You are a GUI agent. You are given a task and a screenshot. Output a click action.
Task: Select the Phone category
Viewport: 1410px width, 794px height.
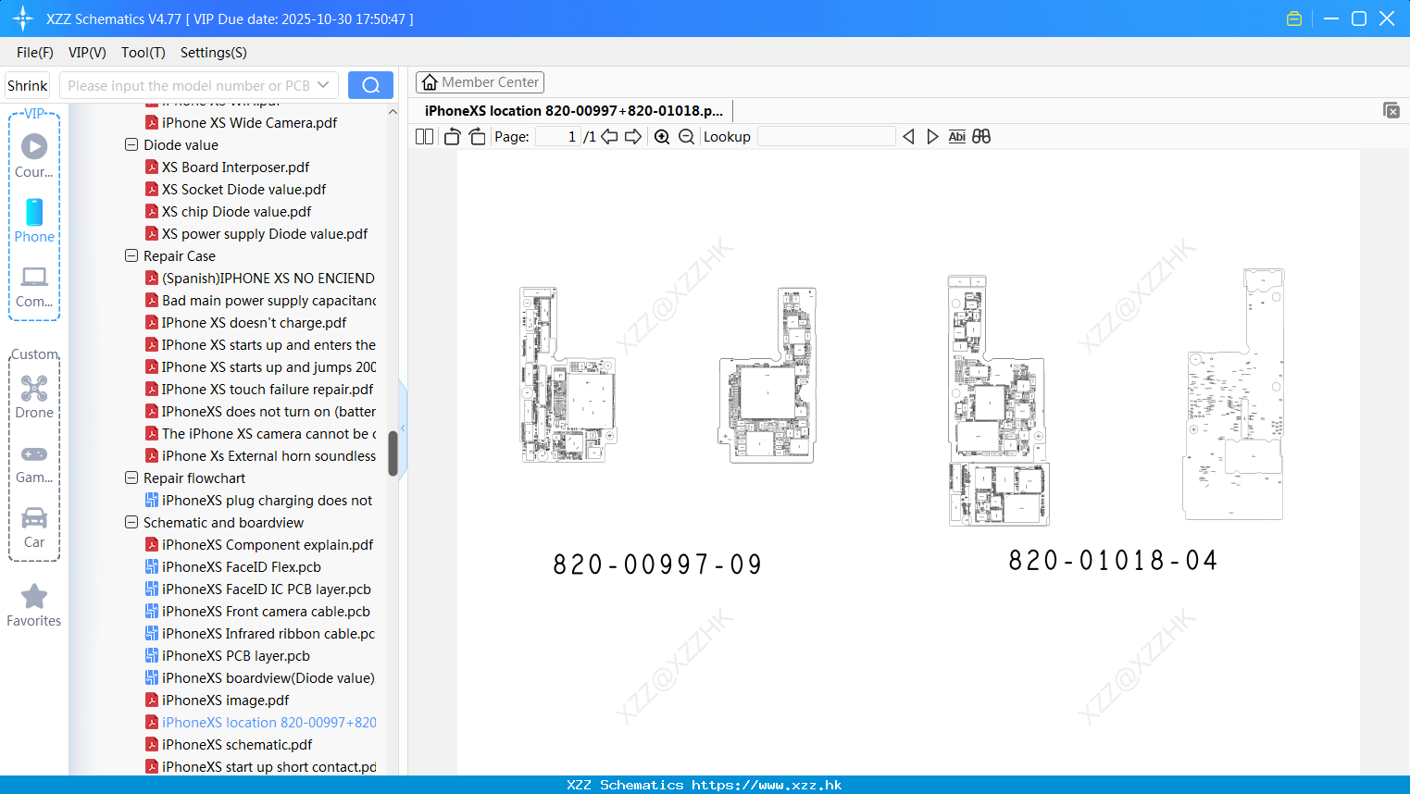(x=34, y=220)
